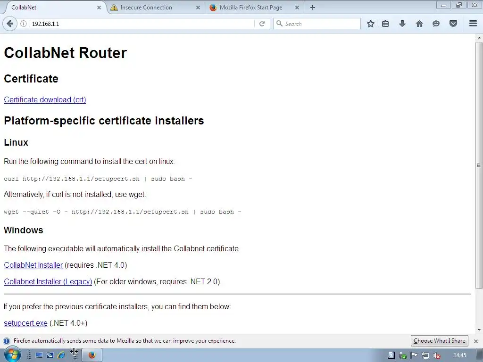Switch to Mozilla Firefox Start Page tab
The width and height of the screenshot is (483, 362).
254,8
